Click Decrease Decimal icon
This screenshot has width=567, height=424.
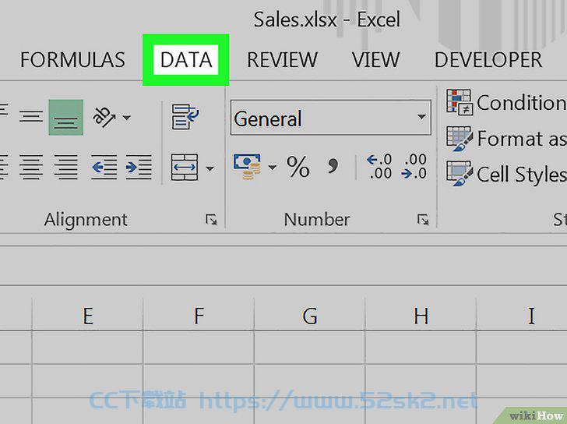tap(414, 166)
